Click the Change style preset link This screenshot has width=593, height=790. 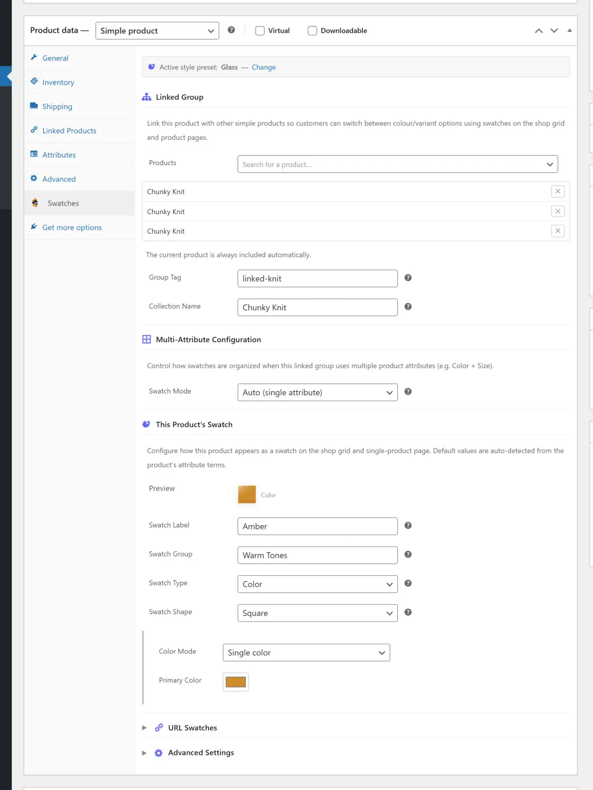coord(264,67)
